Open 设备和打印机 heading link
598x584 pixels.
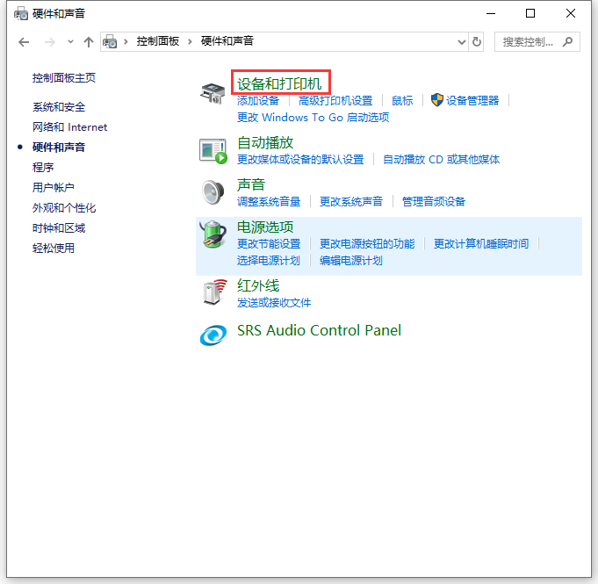pyautogui.click(x=279, y=84)
